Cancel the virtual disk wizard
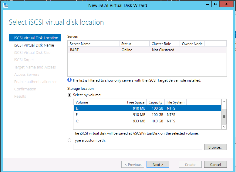236x172 pixels. pos(215,164)
